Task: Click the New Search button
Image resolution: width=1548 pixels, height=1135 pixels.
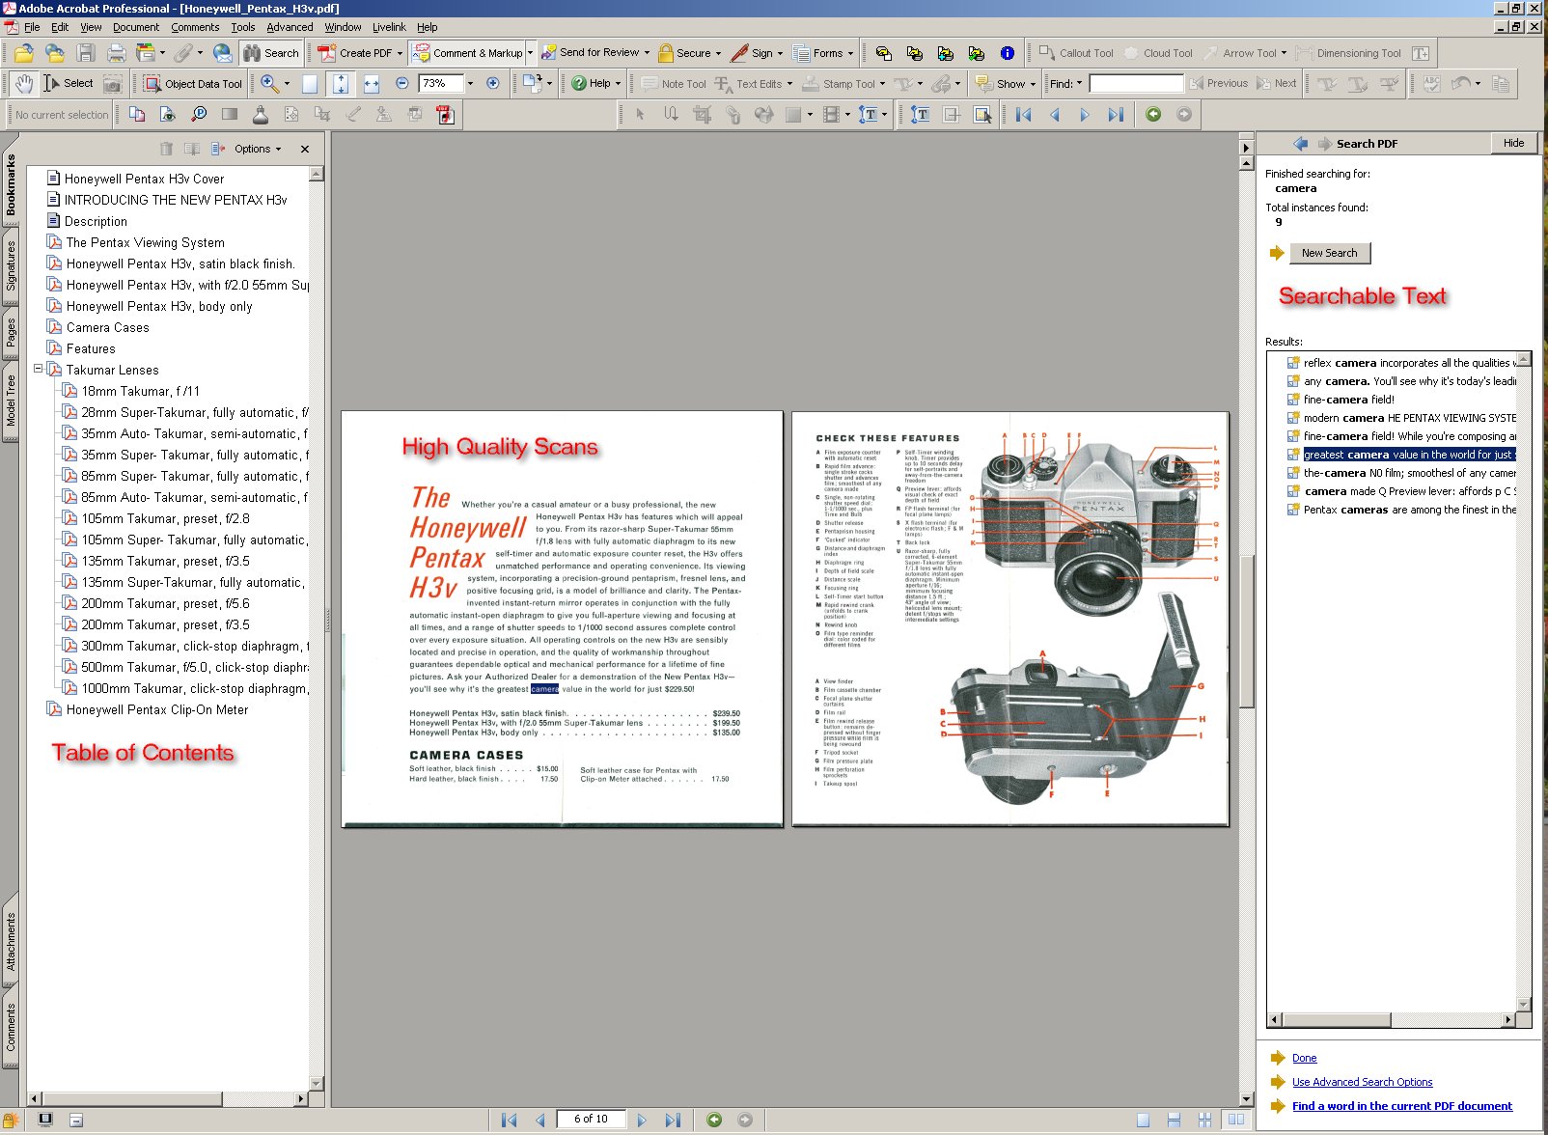Action: (x=1329, y=253)
